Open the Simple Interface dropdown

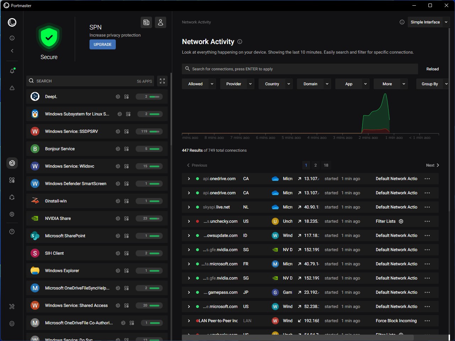click(x=428, y=22)
